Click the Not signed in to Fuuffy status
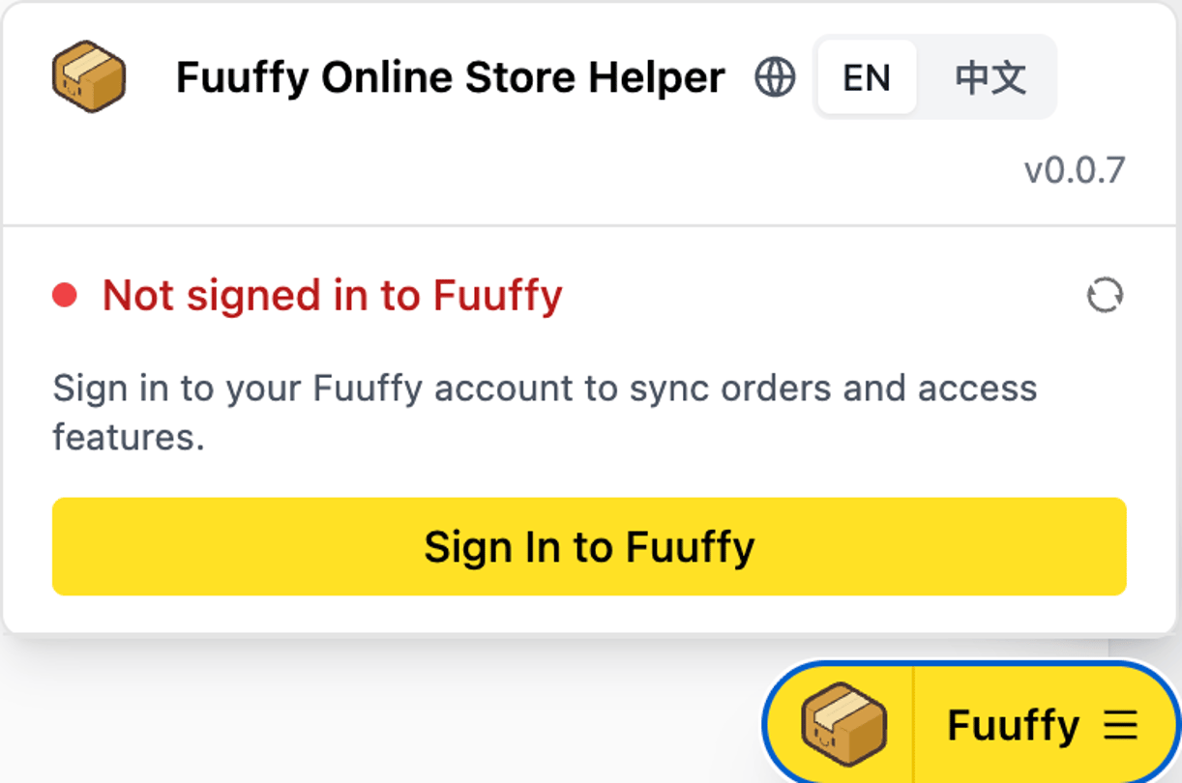 point(332,296)
